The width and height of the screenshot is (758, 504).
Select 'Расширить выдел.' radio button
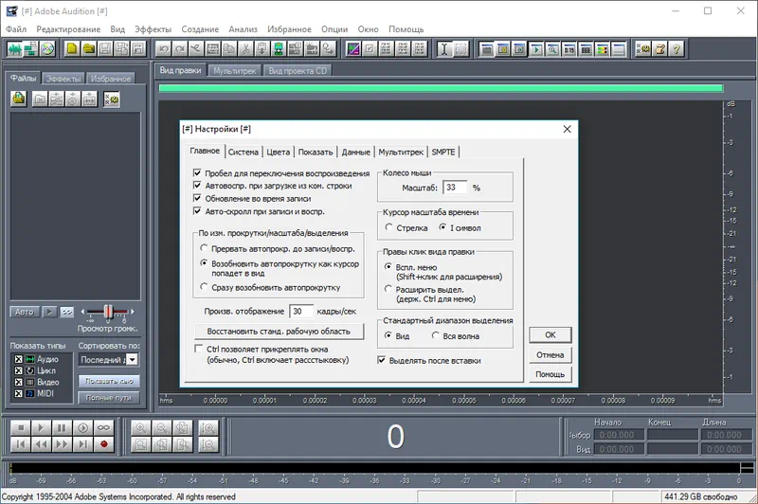[x=388, y=289]
